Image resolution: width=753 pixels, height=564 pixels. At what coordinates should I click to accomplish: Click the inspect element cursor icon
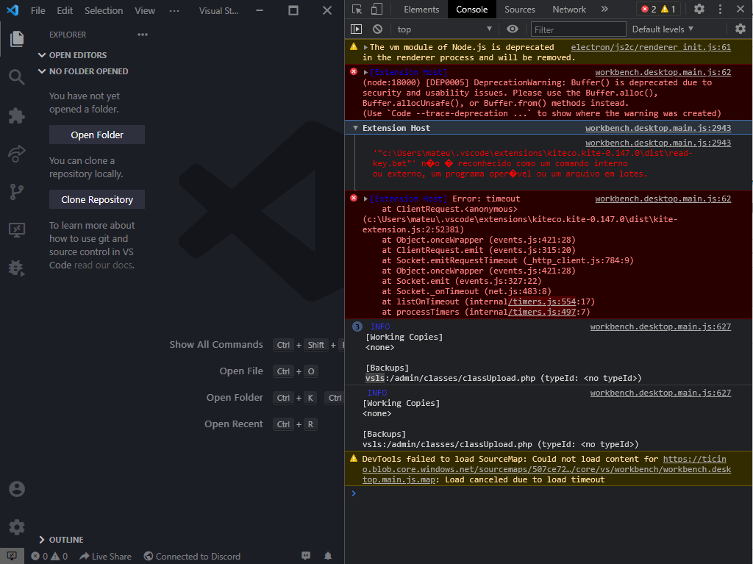pos(356,9)
